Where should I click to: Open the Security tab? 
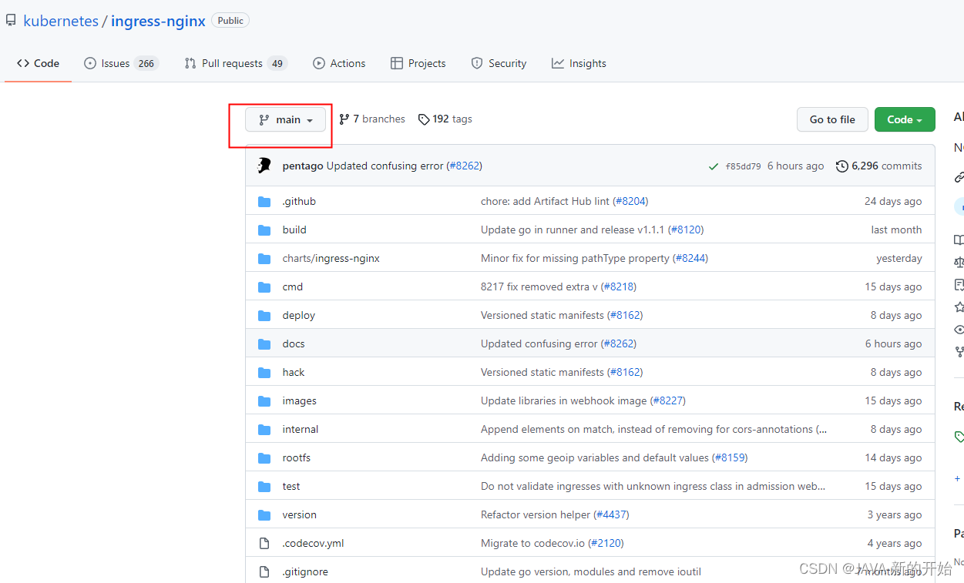pyautogui.click(x=499, y=63)
